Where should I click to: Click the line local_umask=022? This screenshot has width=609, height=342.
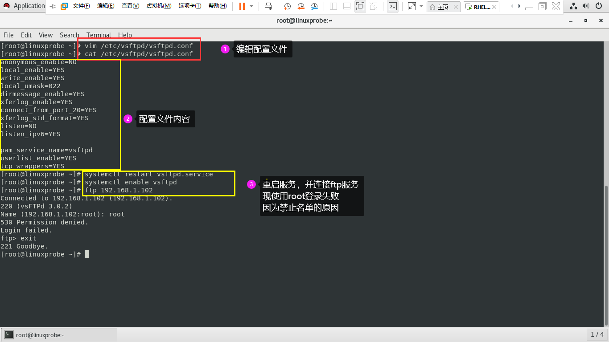(31, 86)
